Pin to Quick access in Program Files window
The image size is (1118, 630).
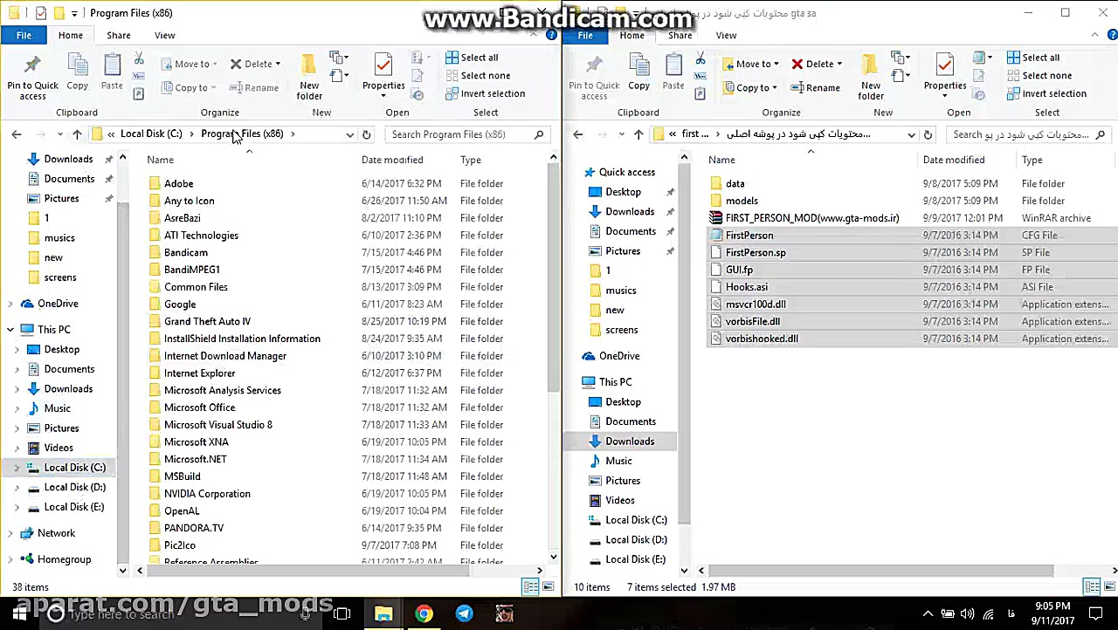[x=32, y=77]
